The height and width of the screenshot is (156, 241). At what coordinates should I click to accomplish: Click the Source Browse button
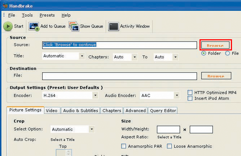(215, 45)
